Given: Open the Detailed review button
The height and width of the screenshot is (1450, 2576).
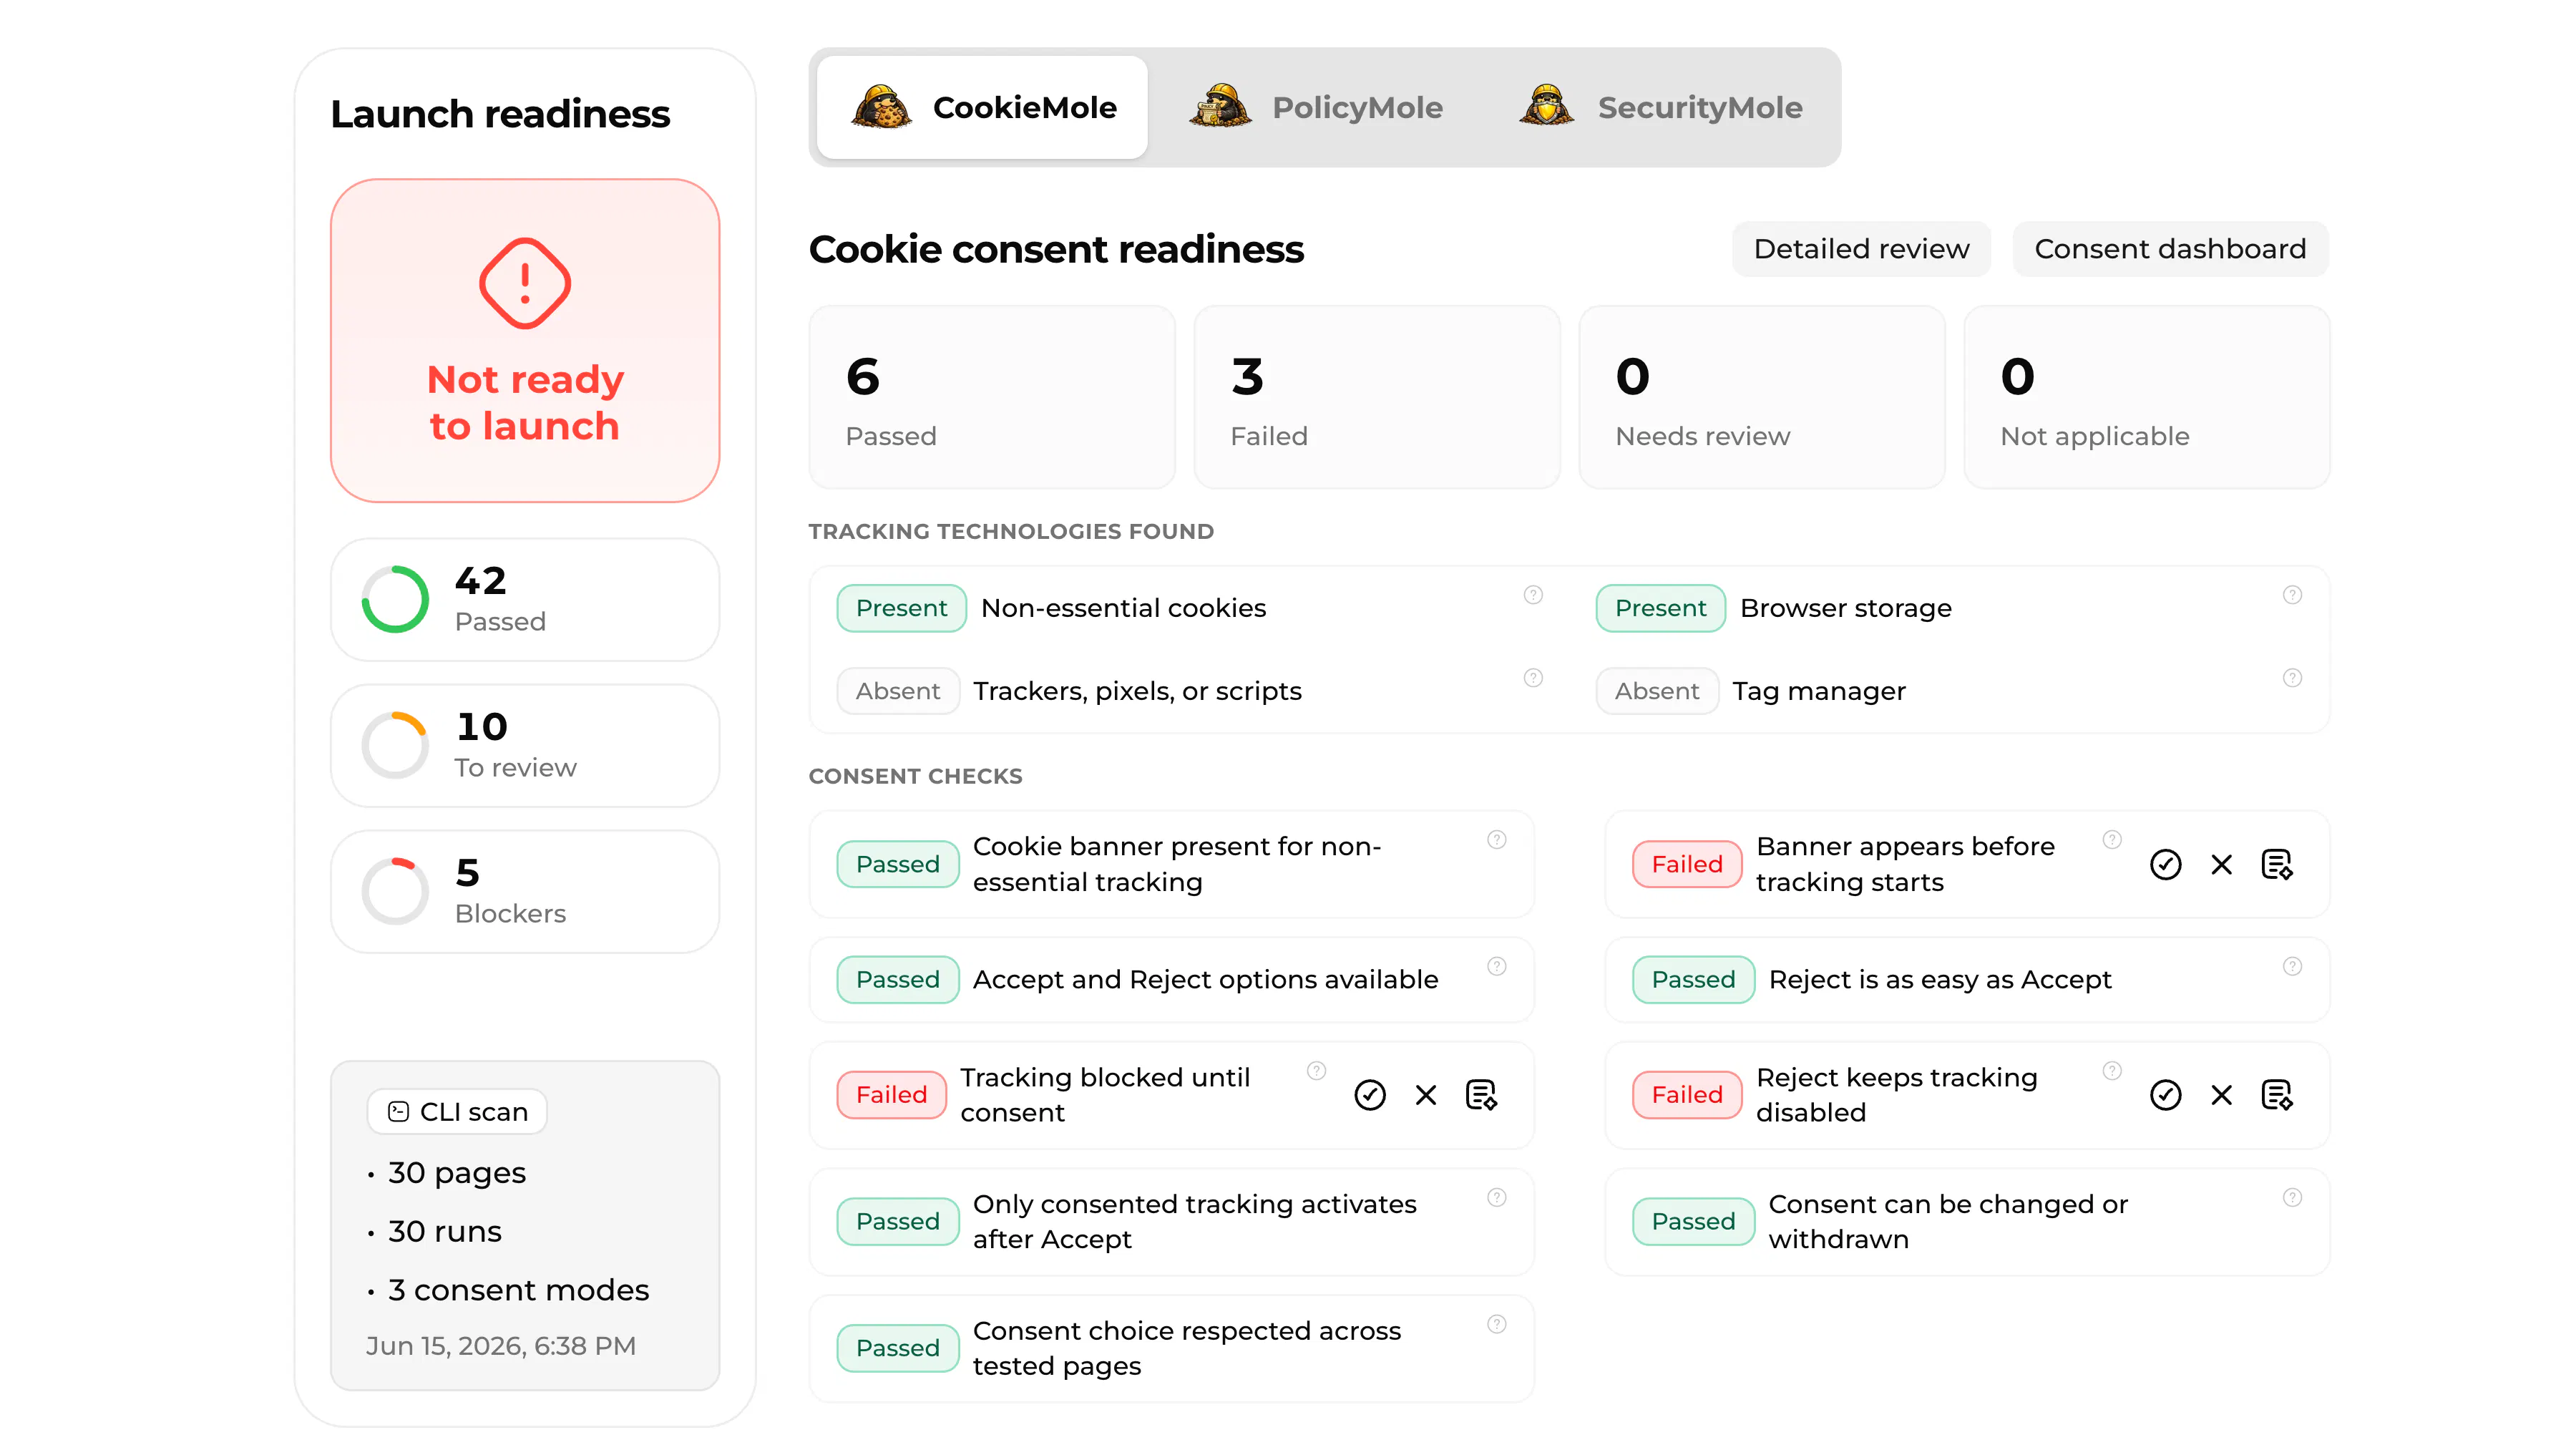Looking at the screenshot, I should [x=1861, y=249].
